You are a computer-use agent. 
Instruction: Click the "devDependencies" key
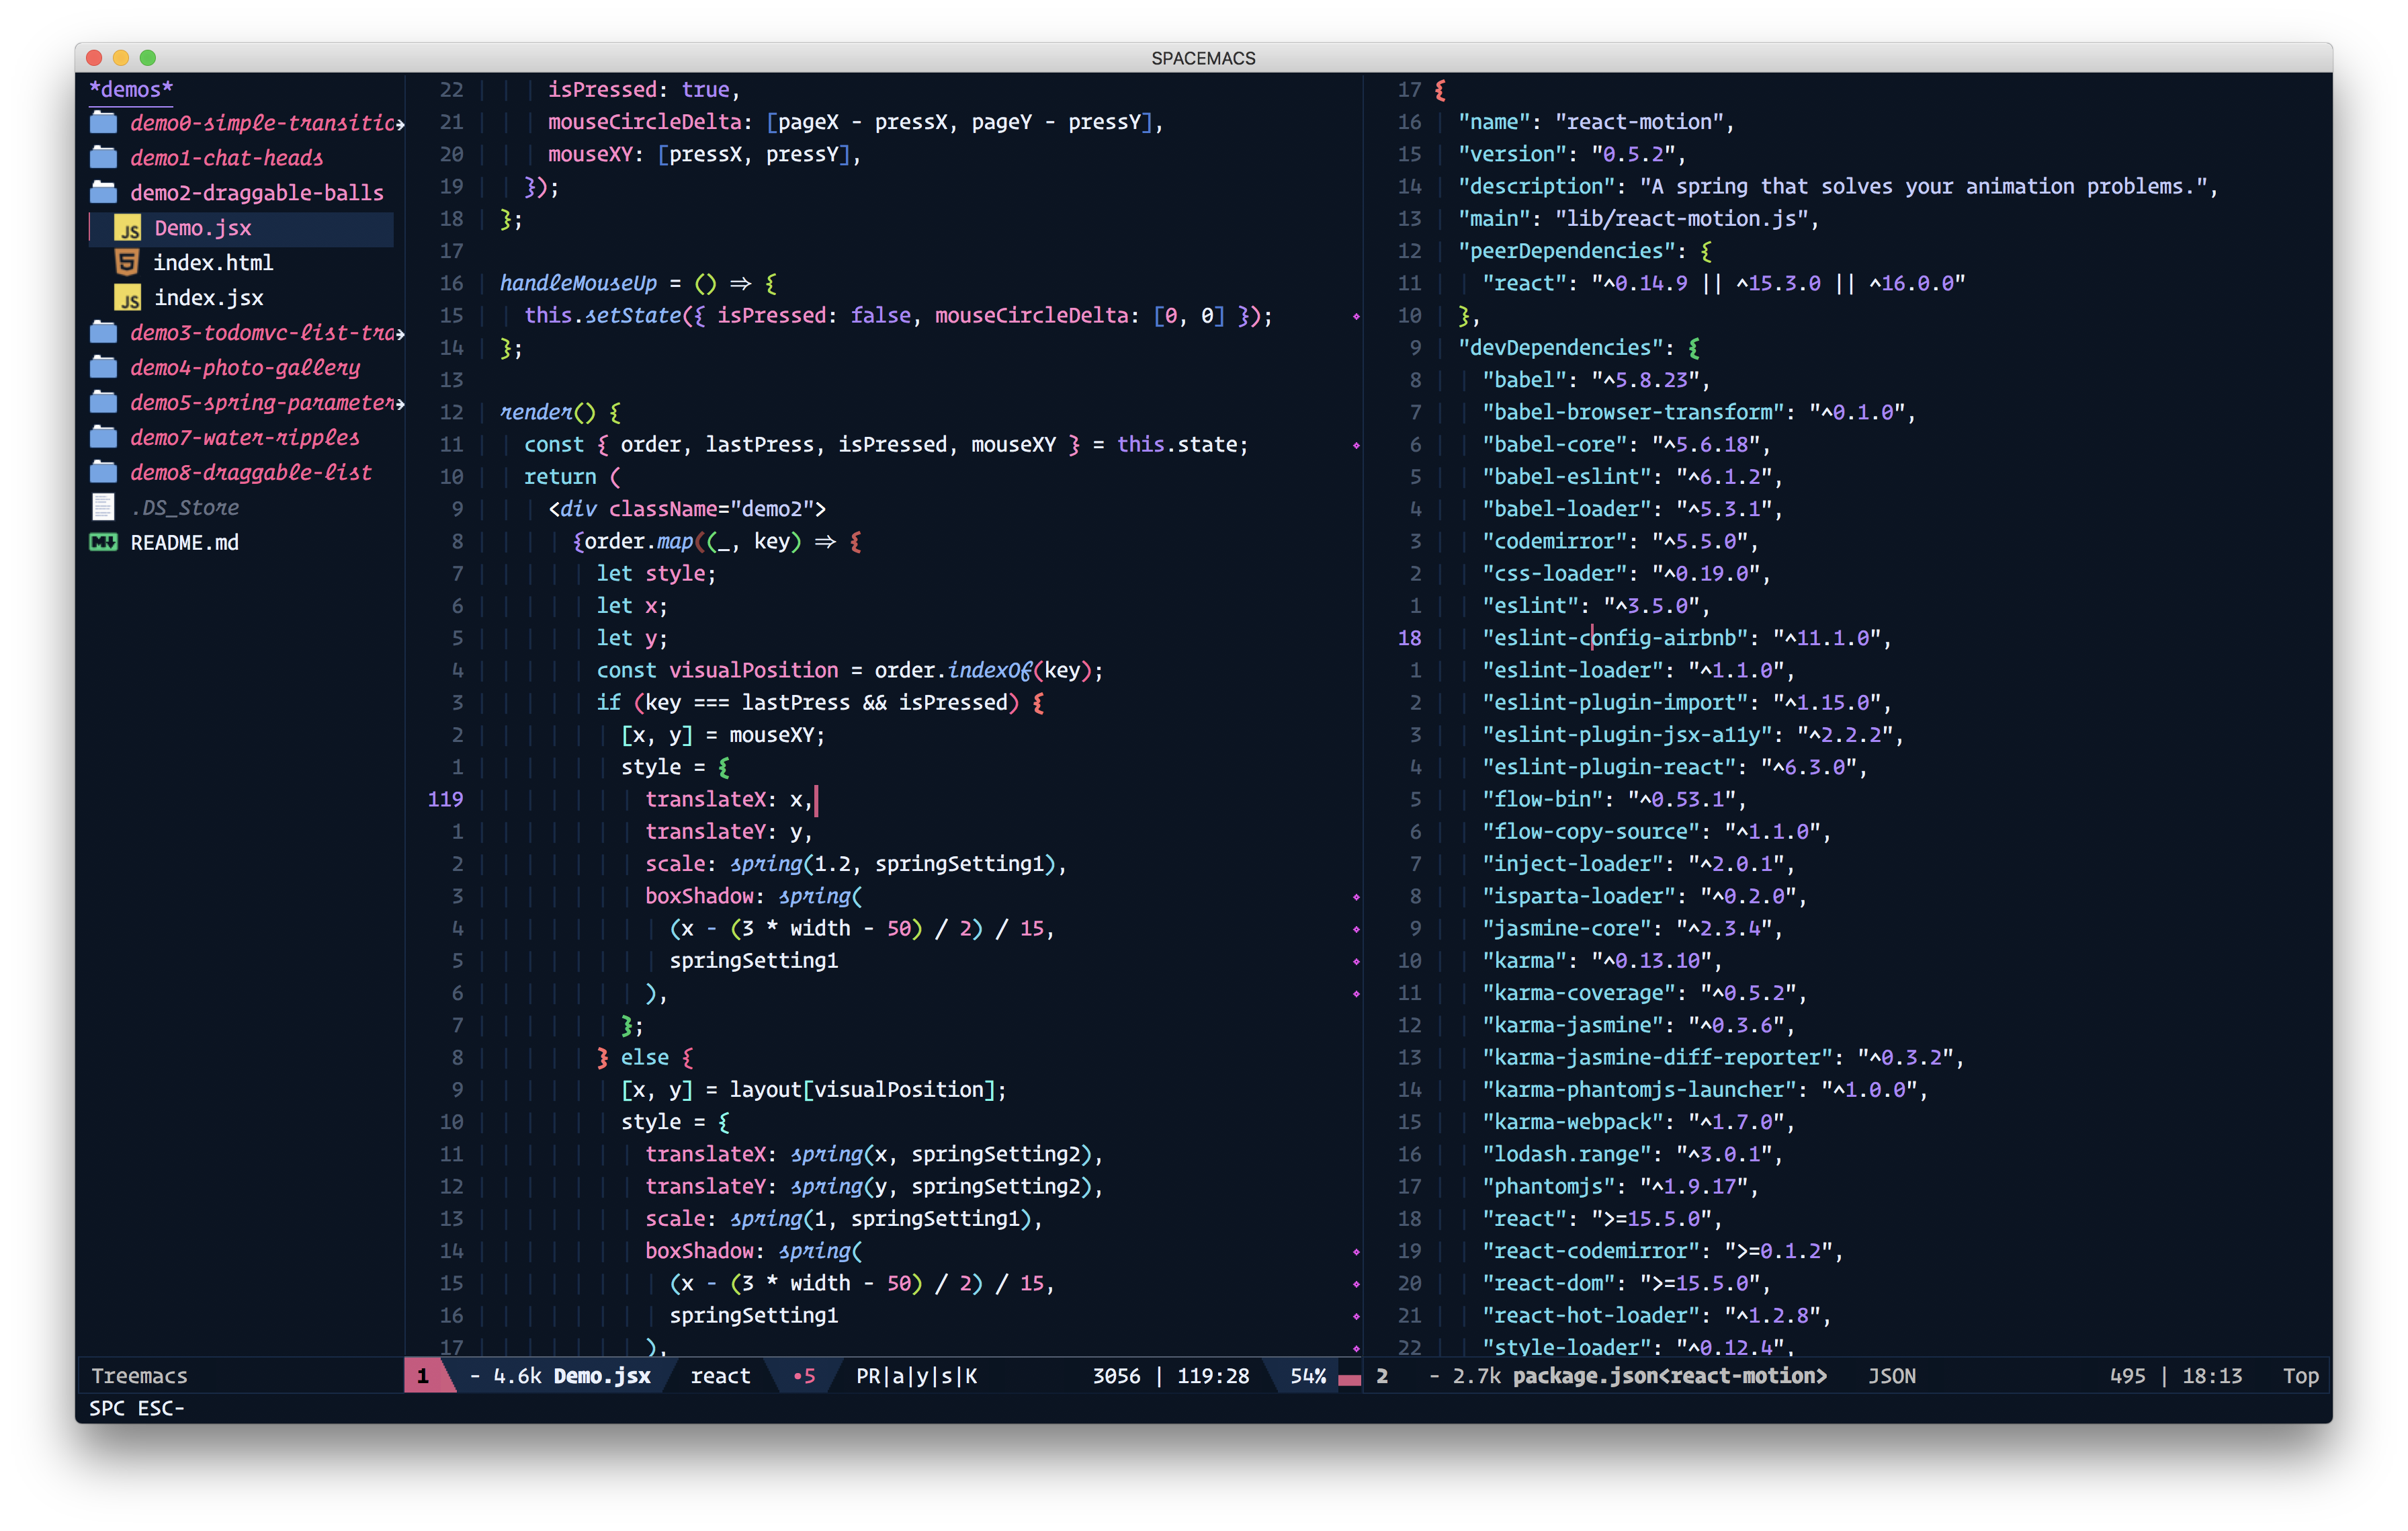(1561, 348)
